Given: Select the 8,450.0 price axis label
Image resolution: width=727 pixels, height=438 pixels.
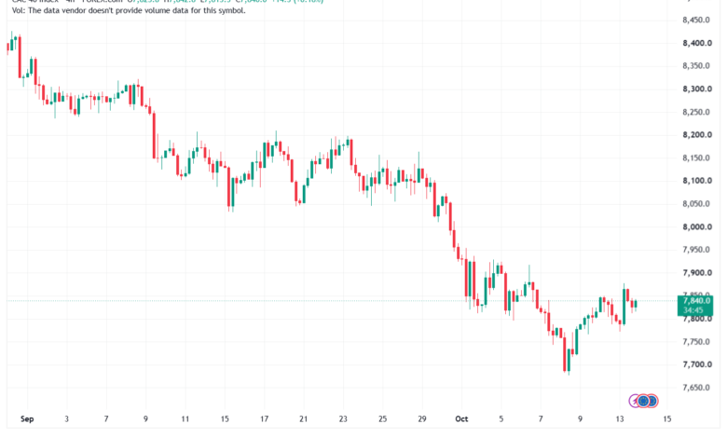Looking at the screenshot, I should [x=696, y=20].
